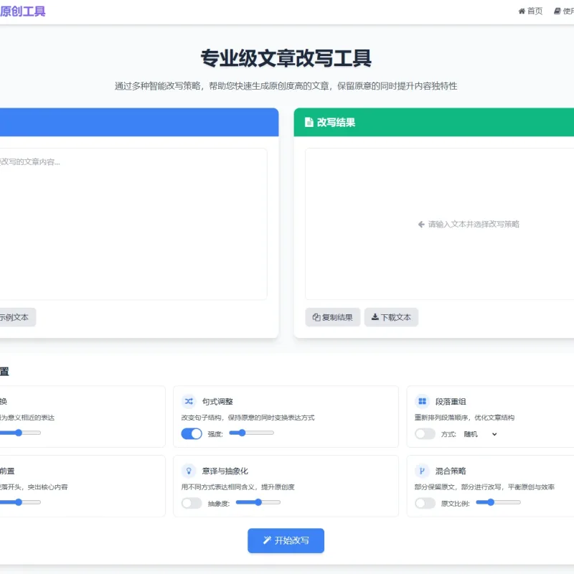Click the 开始改写 button

click(286, 540)
